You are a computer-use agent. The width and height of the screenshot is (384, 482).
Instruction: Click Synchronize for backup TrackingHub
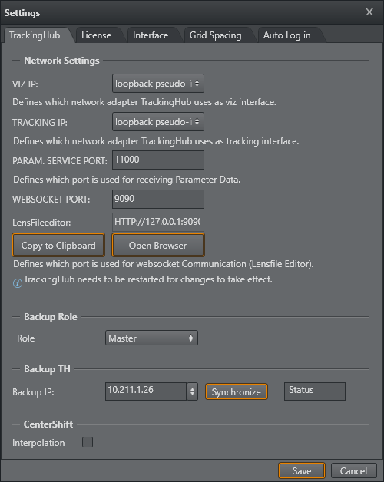pos(237,392)
